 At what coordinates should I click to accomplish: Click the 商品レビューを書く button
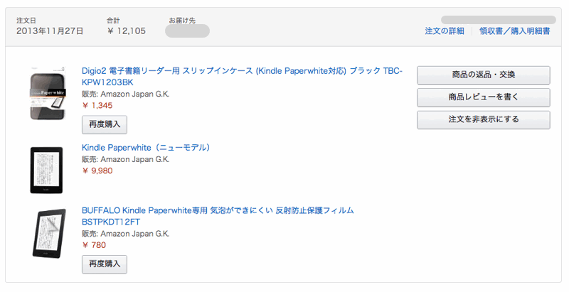(x=483, y=97)
